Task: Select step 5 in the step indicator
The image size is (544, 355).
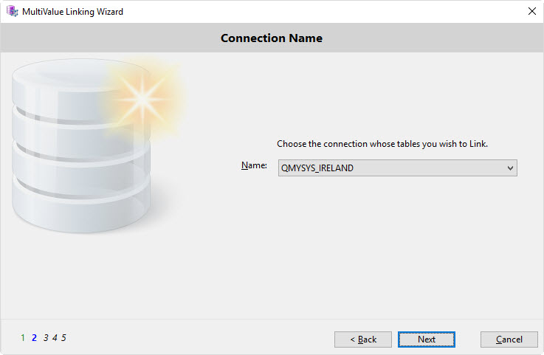Action: [63, 337]
